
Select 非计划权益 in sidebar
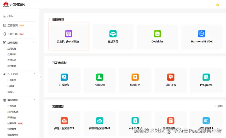(x=13, y=112)
